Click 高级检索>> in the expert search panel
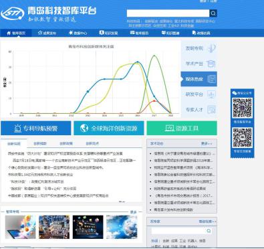The image size is (264, 249). pos(207,222)
